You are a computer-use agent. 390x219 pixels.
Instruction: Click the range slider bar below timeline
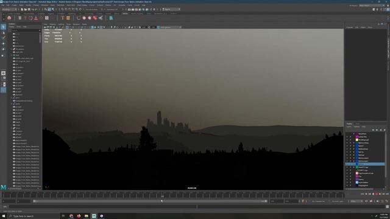click(151, 201)
